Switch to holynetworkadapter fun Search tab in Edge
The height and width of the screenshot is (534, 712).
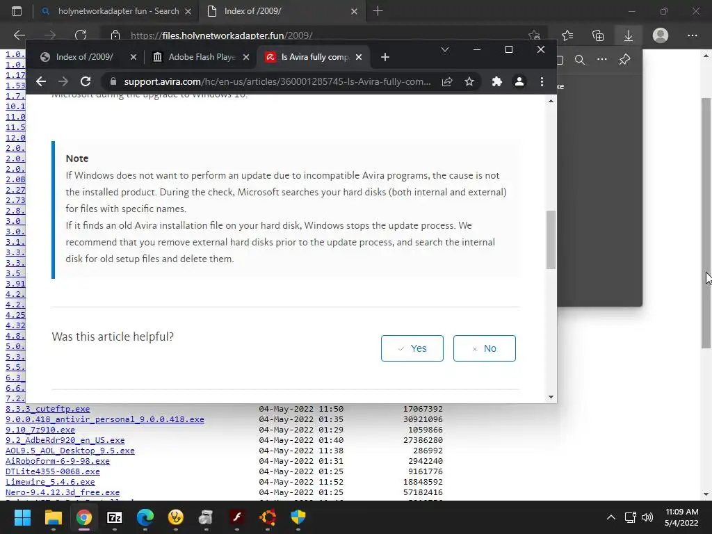pyautogui.click(x=116, y=11)
